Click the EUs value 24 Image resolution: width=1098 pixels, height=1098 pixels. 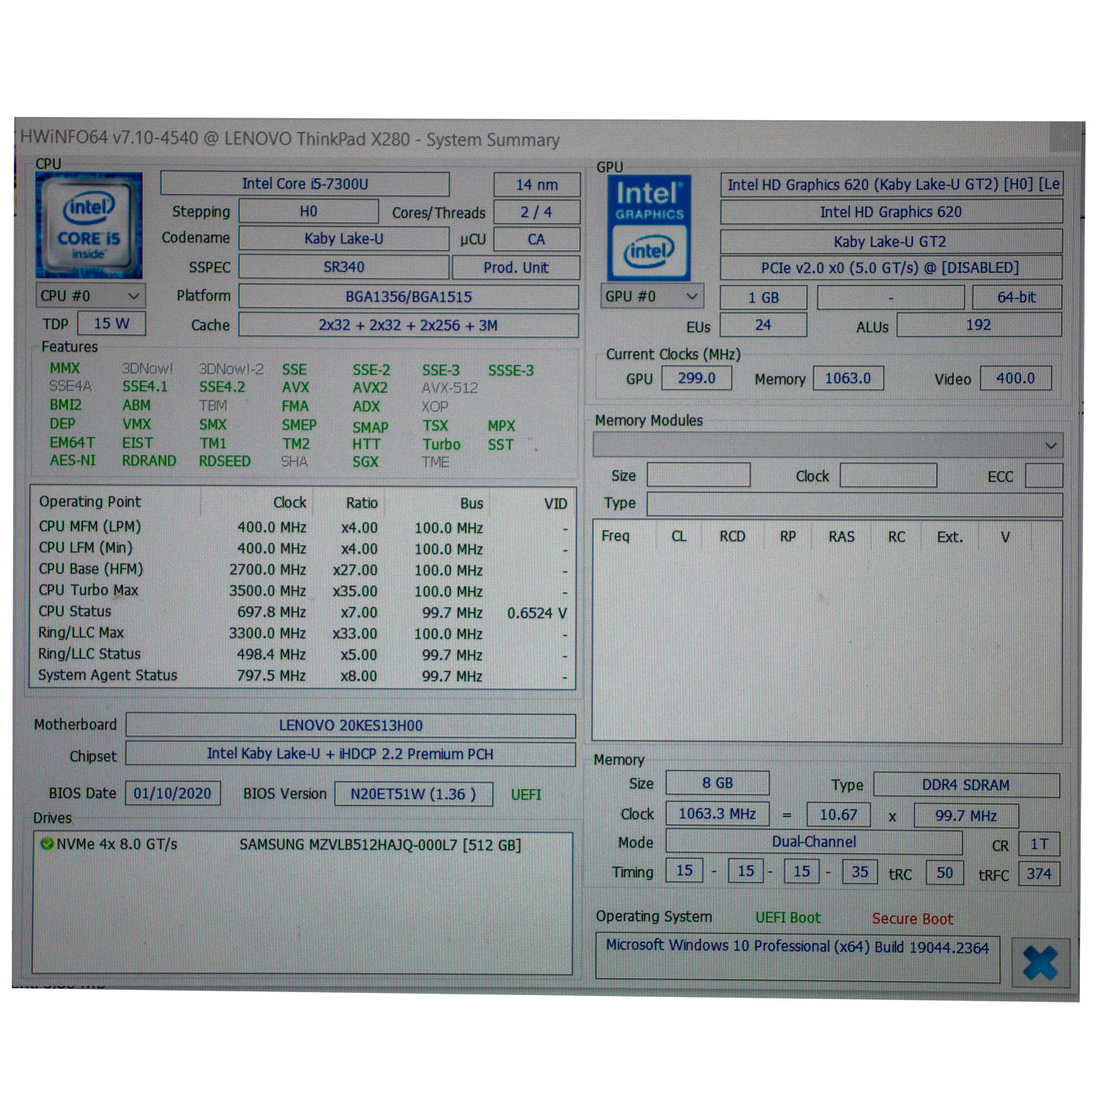pos(763,325)
